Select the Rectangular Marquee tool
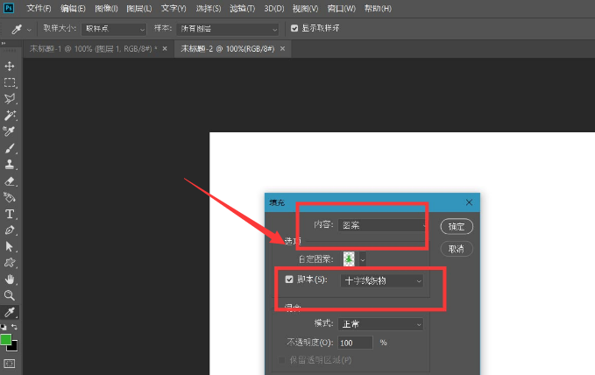Screen dimensions: 595x375 pos(10,82)
